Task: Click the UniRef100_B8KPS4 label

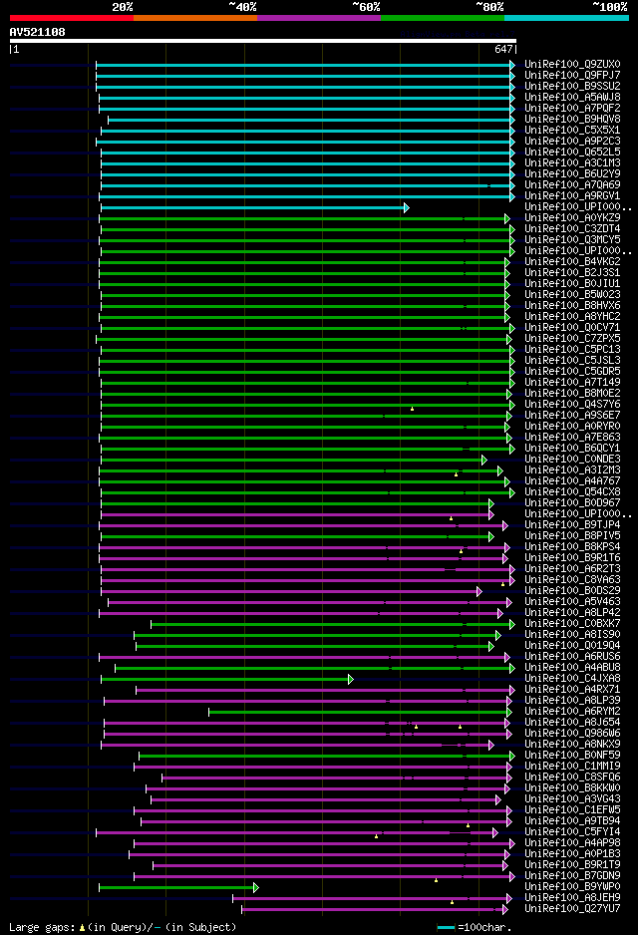Action: pos(572,547)
